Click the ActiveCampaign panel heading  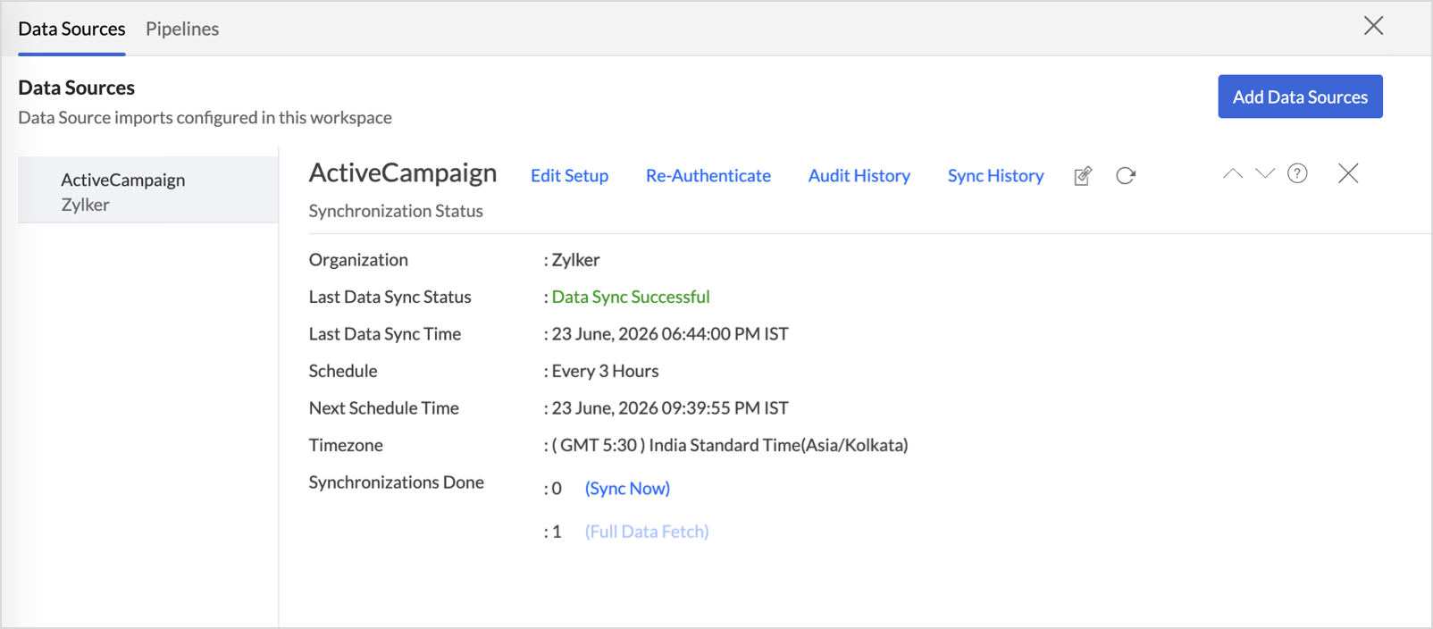pos(403,172)
